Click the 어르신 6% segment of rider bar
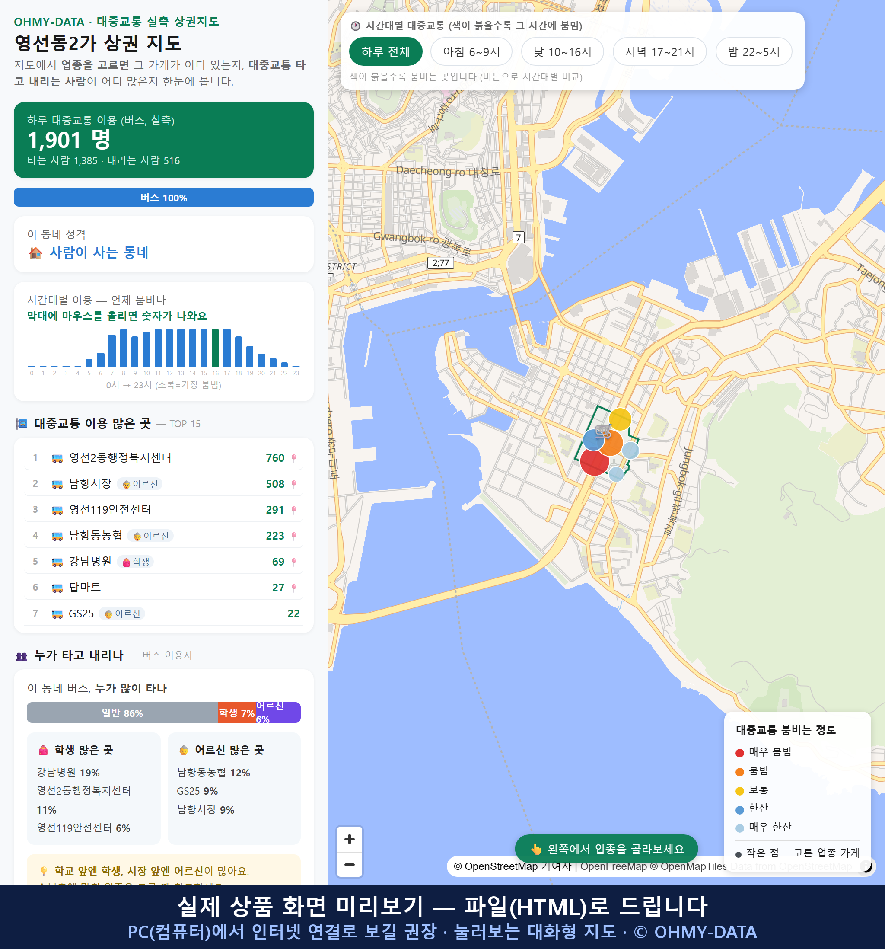885x949 pixels. (278, 713)
